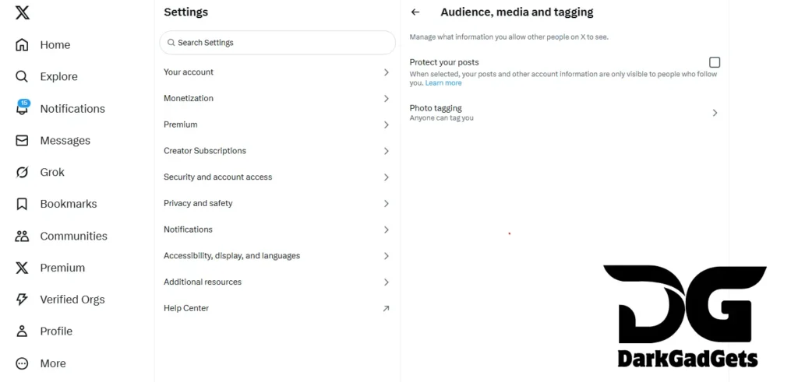Click the Bookmarks icon
This screenshot has width=798, height=382.
[22, 204]
